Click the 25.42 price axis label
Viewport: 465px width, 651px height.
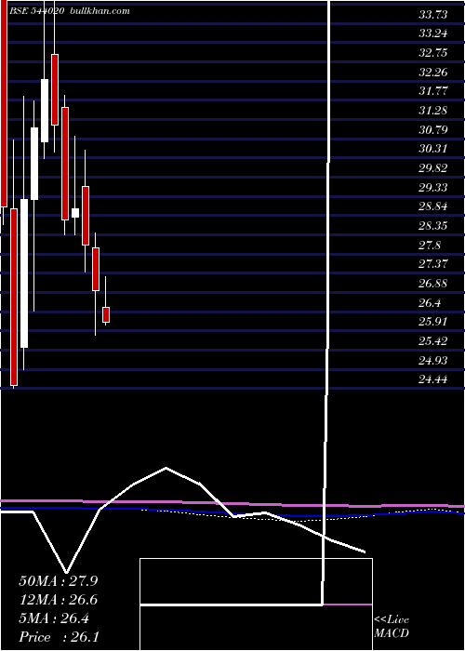point(433,341)
